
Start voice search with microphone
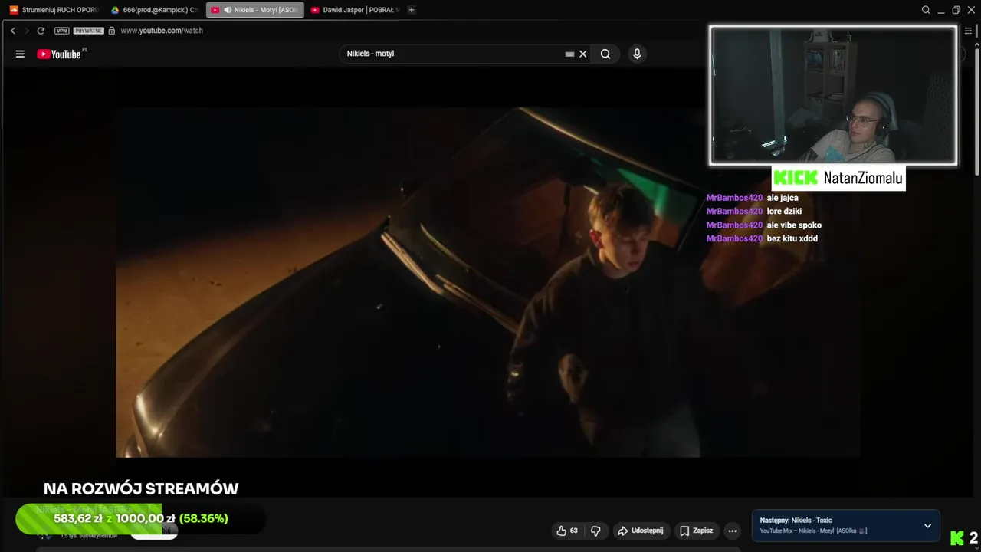(x=637, y=54)
